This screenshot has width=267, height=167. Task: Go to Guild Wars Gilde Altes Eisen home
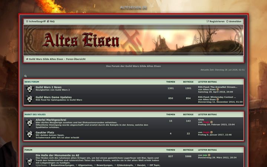[44, 59]
